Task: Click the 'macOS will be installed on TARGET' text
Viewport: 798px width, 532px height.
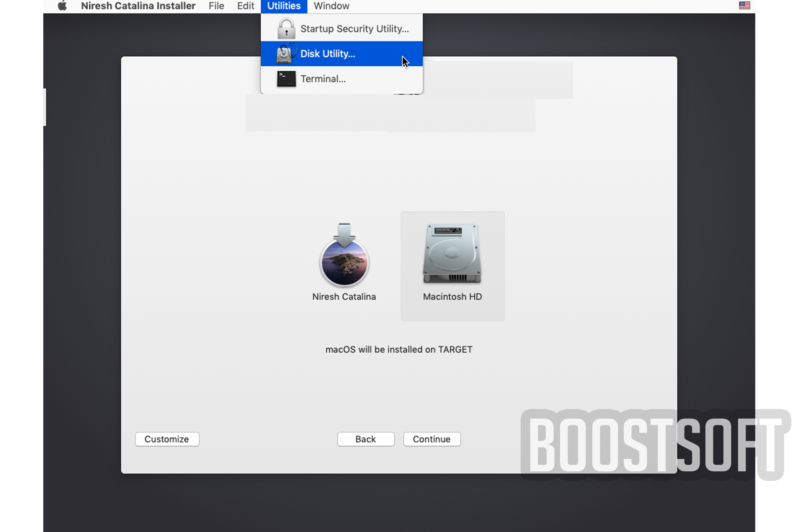Action: (399, 349)
